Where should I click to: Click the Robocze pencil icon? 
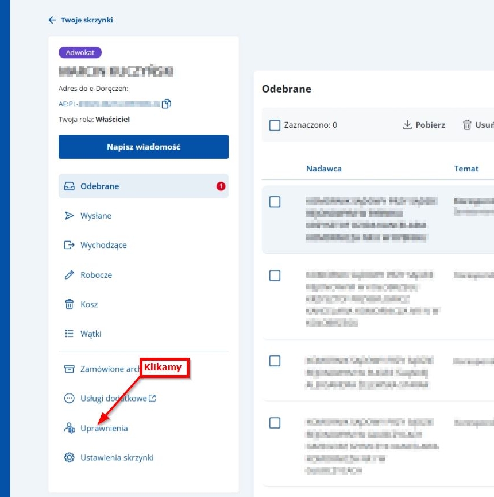[70, 275]
